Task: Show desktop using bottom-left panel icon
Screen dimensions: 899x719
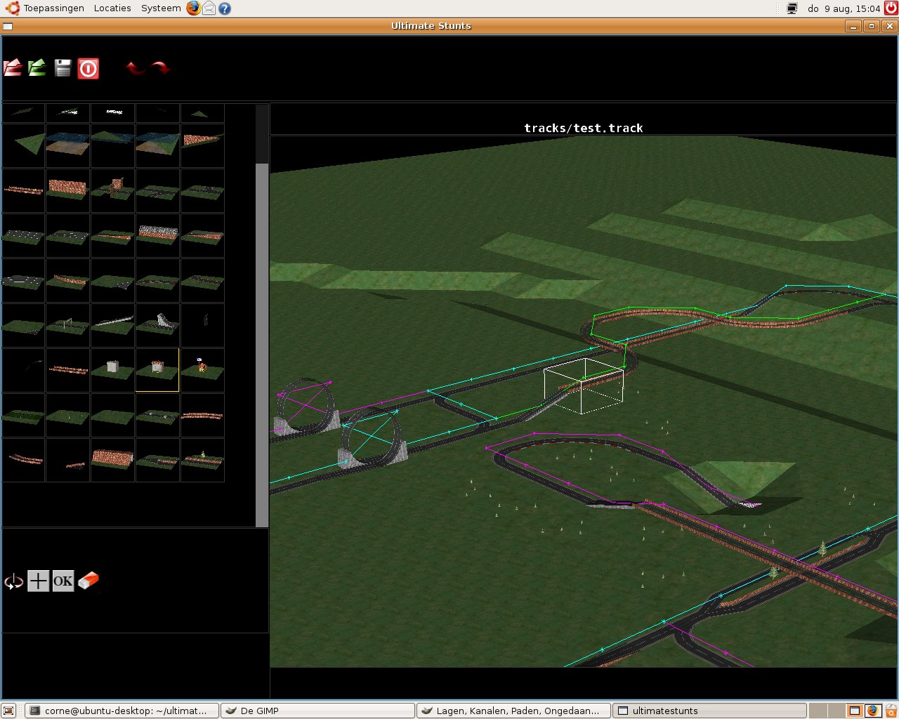Action: click(x=9, y=711)
